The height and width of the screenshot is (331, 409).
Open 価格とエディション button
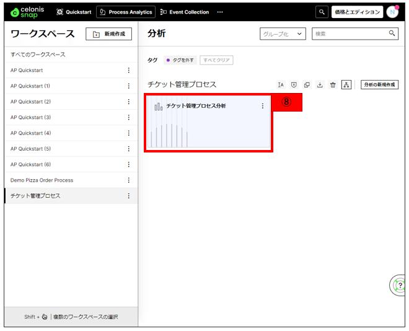(357, 12)
